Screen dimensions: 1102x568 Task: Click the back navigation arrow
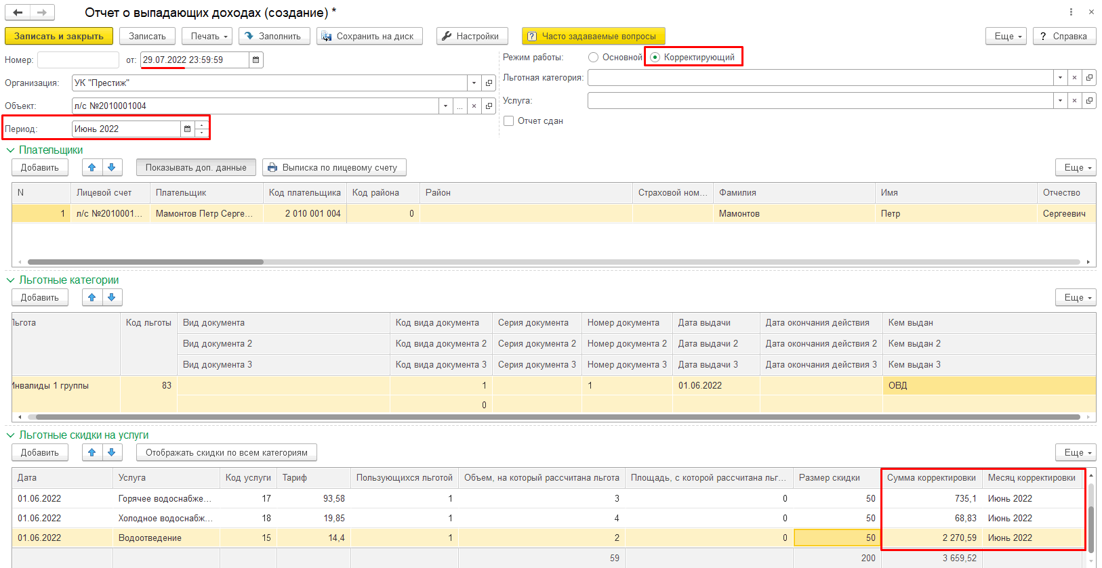click(x=18, y=12)
